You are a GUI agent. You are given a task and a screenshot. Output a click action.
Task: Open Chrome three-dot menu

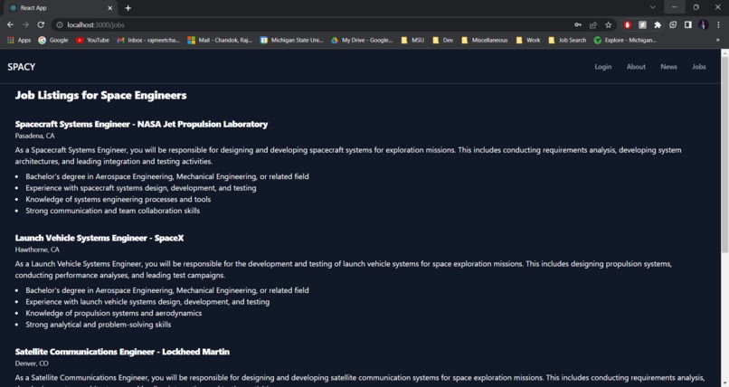[x=718, y=25]
